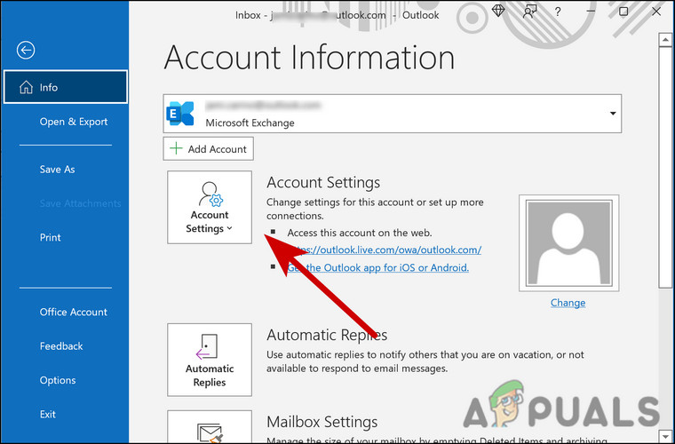Viewport: 675px width, 444px height.
Task: Click the Microsoft Exchange account icon
Action: [180, 114]
